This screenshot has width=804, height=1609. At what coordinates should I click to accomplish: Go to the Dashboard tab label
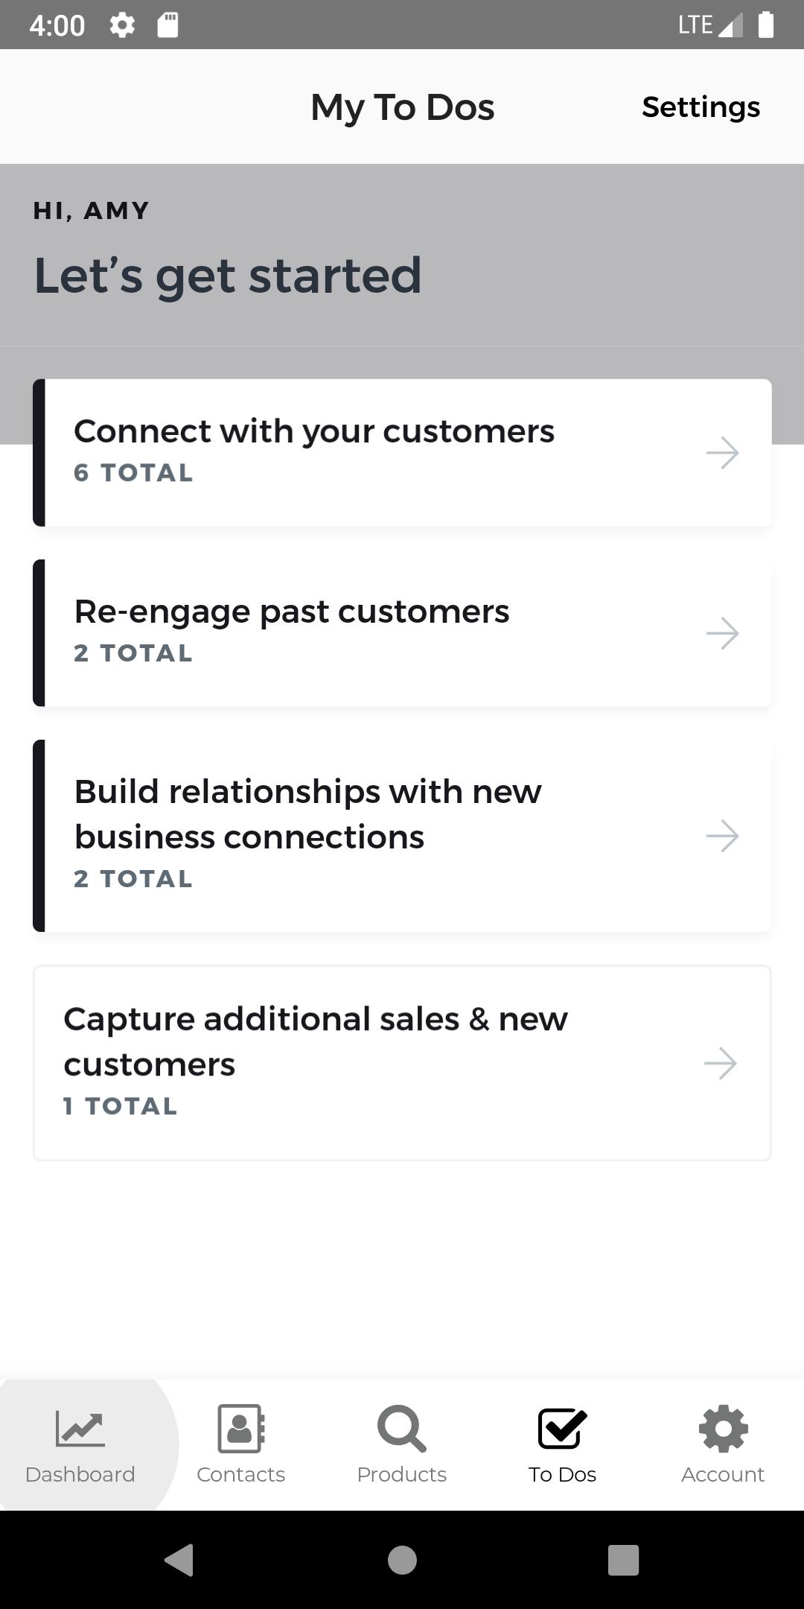click(x=80, y=1475)
